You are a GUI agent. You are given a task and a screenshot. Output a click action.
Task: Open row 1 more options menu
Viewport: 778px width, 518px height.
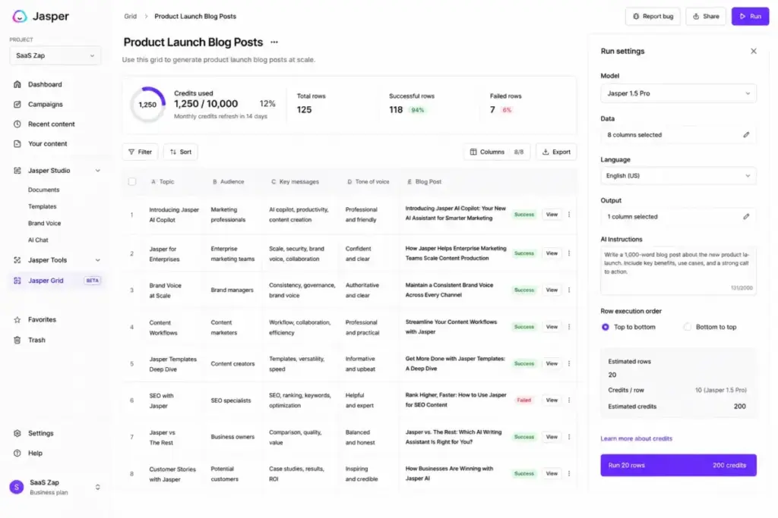coord(569,215)
